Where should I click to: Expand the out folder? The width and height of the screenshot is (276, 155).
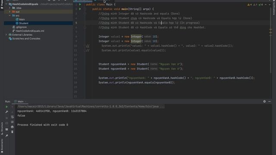pyautogui.click(x=9, y=12)
